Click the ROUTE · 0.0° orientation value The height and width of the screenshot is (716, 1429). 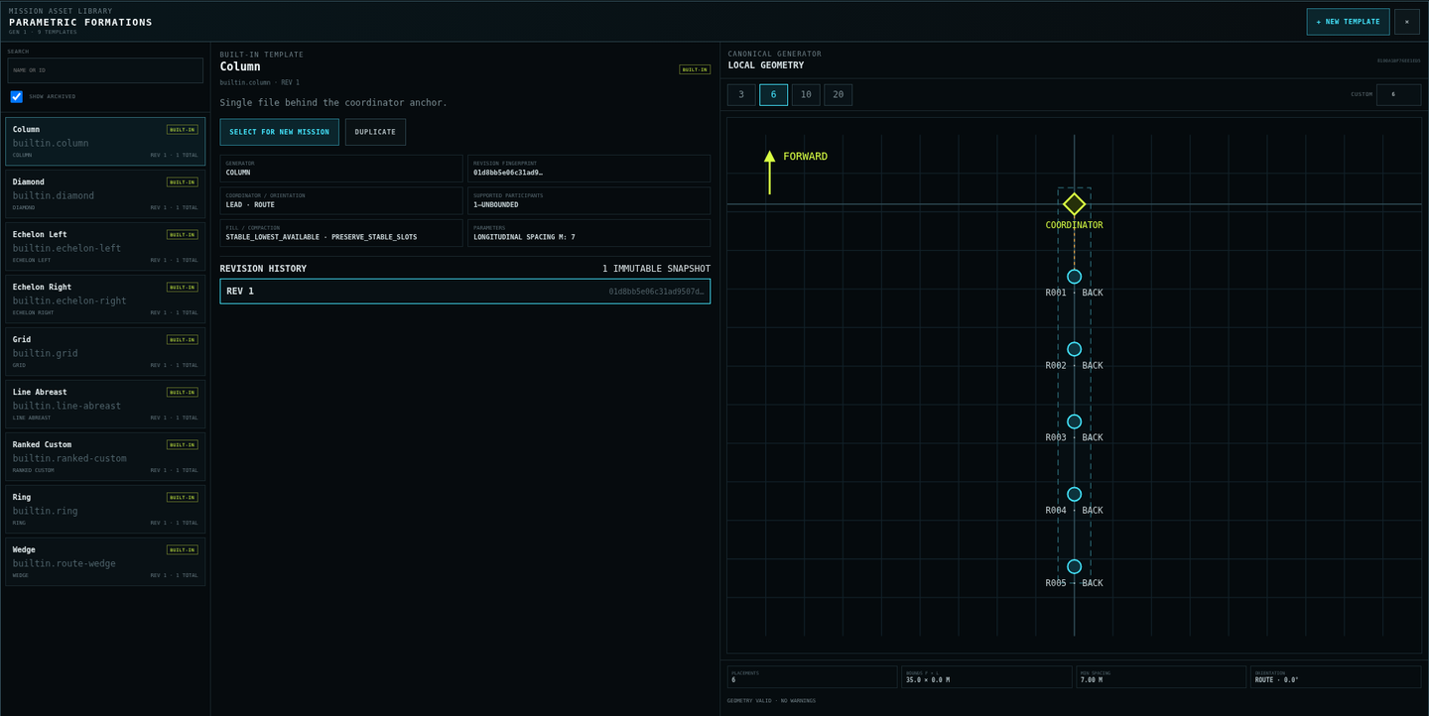click(1277, 680)
